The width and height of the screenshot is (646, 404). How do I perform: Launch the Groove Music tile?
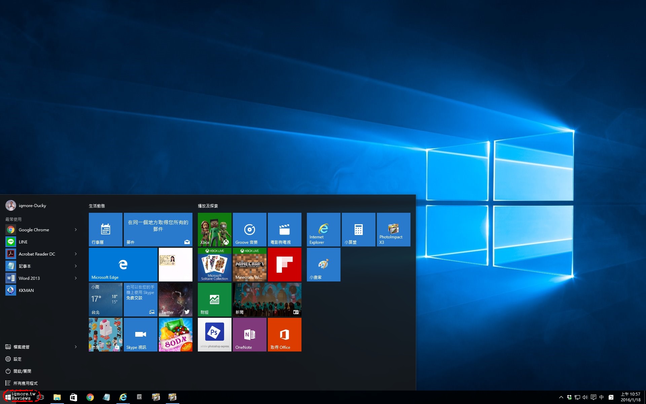249,229
